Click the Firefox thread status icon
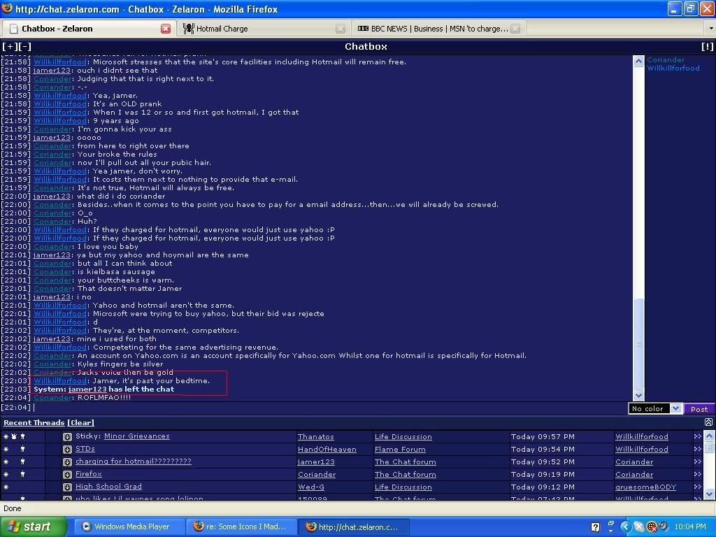The width and height of the screenshot is (716, 537). (x=67, y=475)
